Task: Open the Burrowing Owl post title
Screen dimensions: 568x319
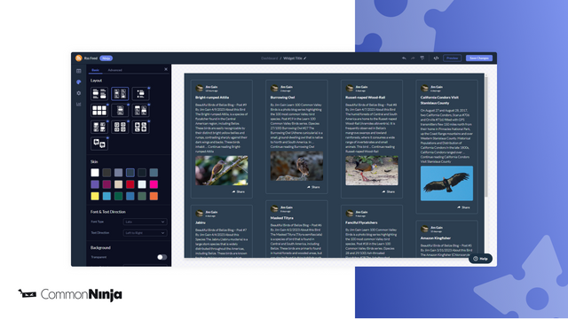Action: click(282, 97)
